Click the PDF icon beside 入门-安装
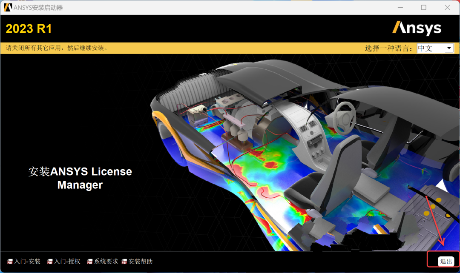 point(10,262)
